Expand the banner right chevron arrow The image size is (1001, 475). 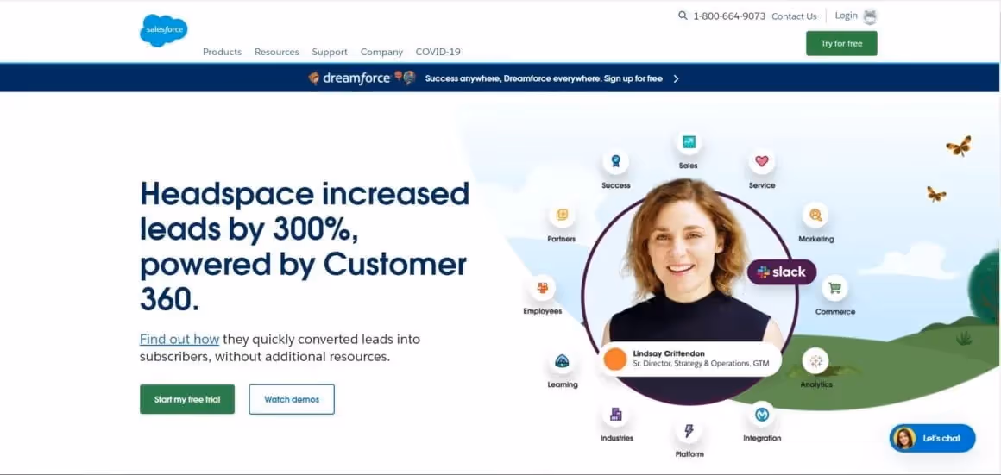pos(676,78)
